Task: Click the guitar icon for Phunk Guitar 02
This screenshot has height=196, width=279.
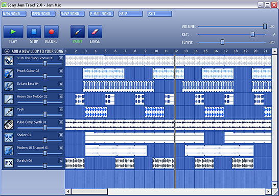Action: click(9, 73)
